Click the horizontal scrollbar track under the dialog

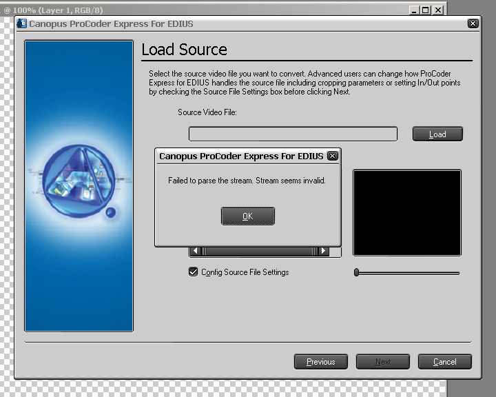tap(259, 252)
